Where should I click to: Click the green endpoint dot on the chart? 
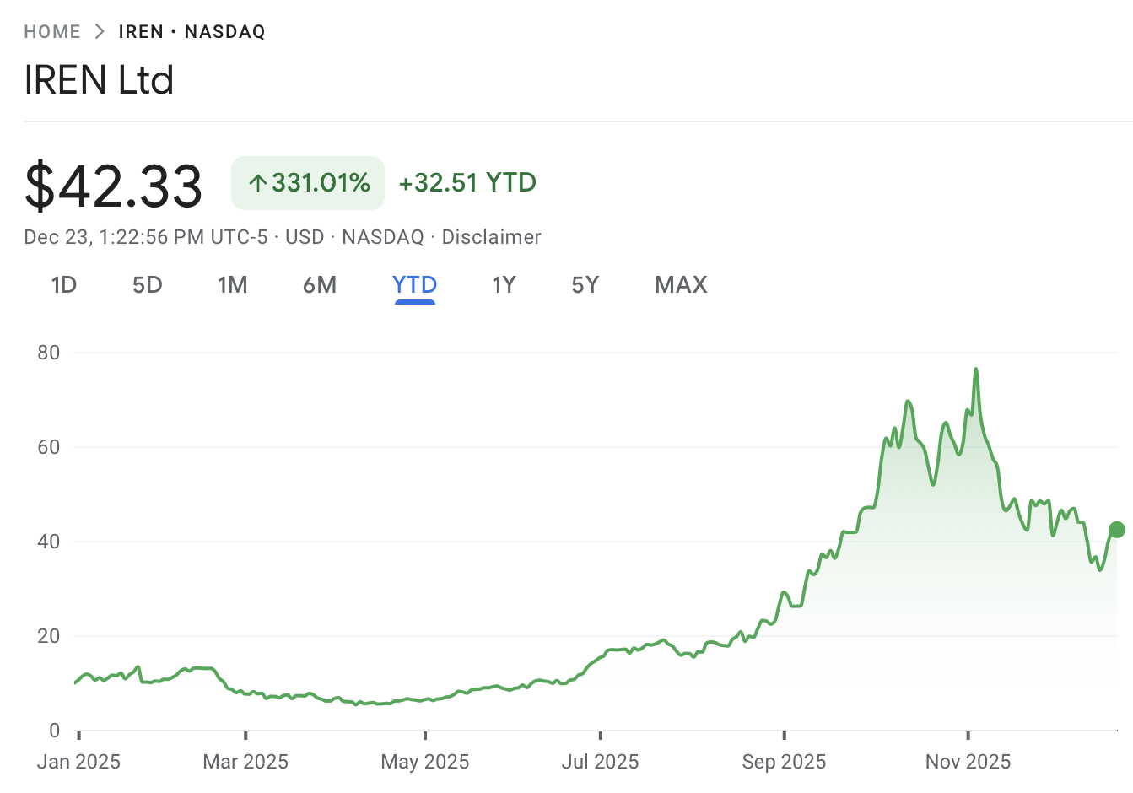pos(1115,529)
